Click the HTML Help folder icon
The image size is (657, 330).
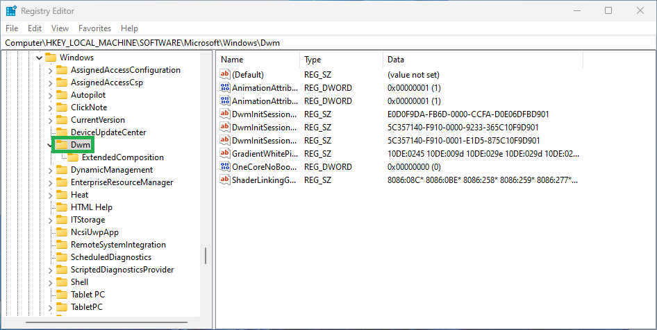(x=62, y=207)
